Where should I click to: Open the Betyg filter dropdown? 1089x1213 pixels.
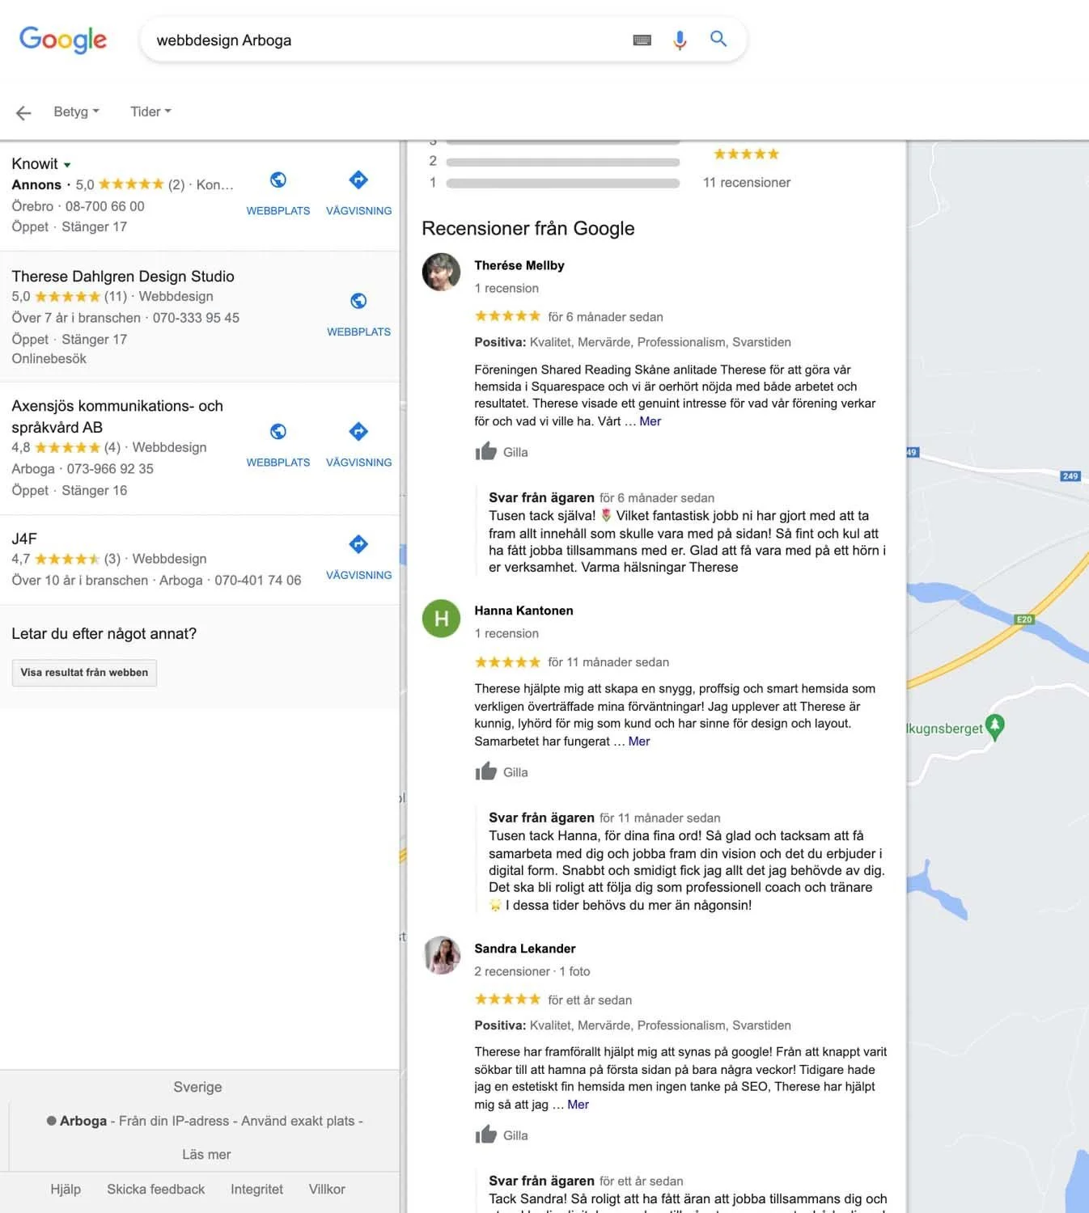[75, 112]
